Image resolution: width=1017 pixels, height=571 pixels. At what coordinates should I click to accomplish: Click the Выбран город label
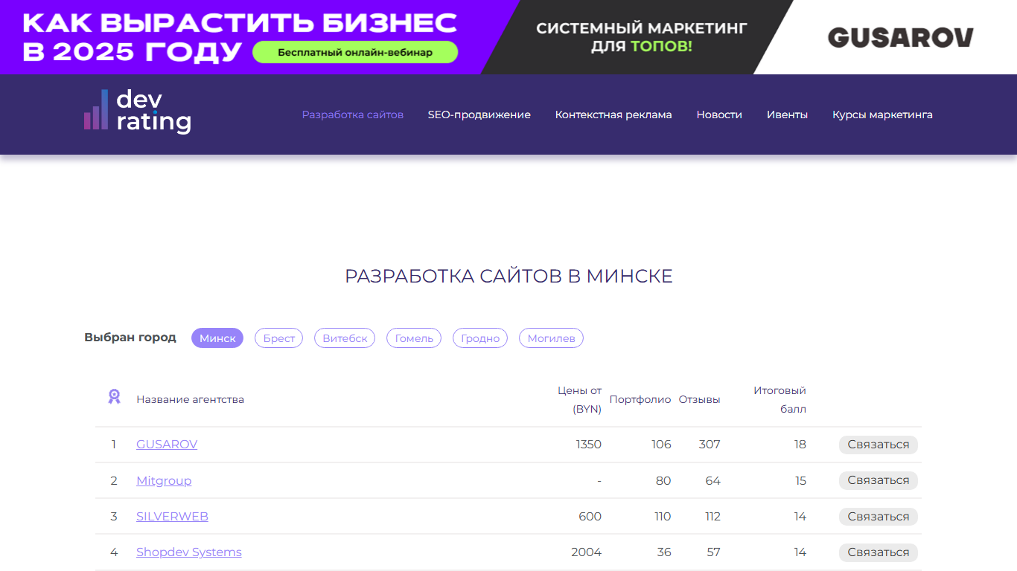click(130, 337)
